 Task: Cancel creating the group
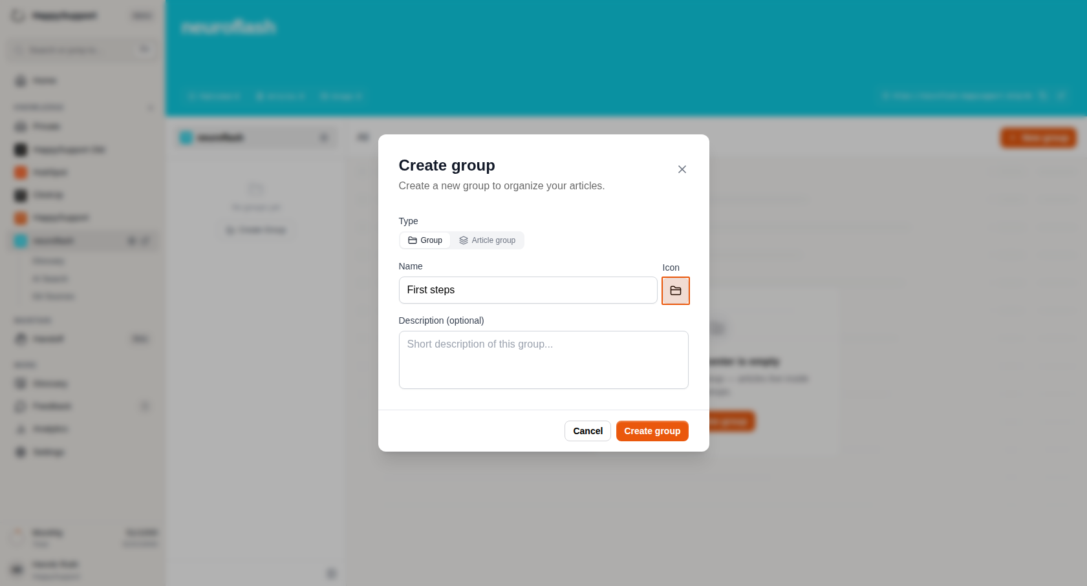[587, 431]
